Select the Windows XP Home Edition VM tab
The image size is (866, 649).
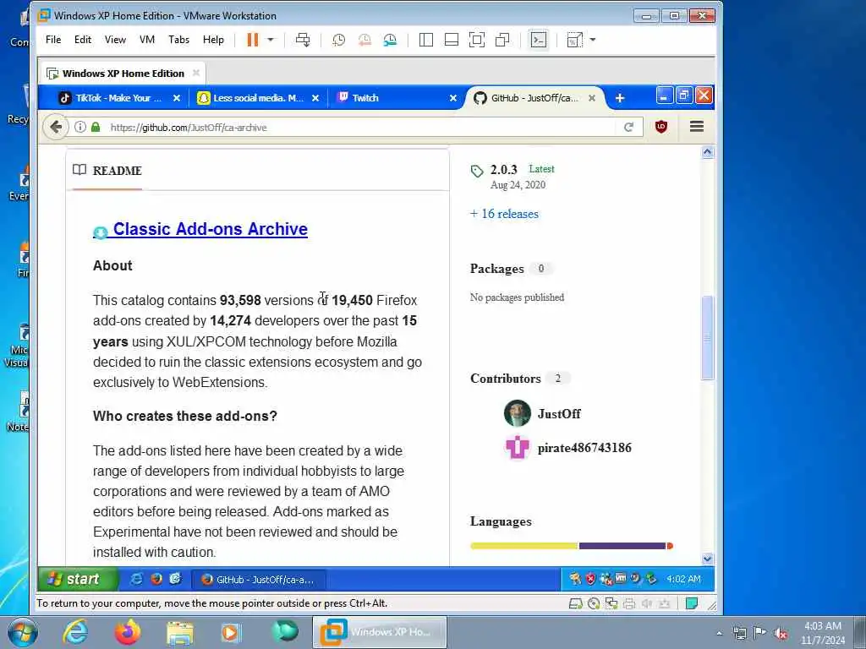[123, 74]
